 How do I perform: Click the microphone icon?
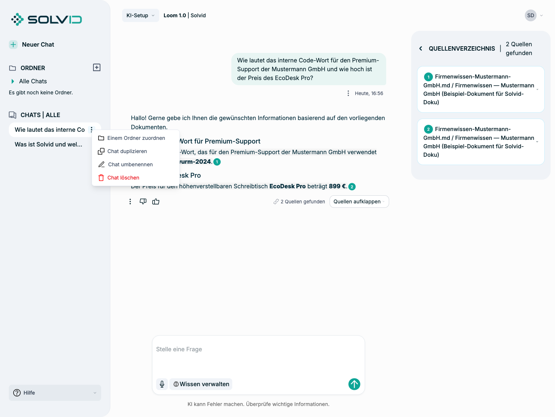[162, 384]
